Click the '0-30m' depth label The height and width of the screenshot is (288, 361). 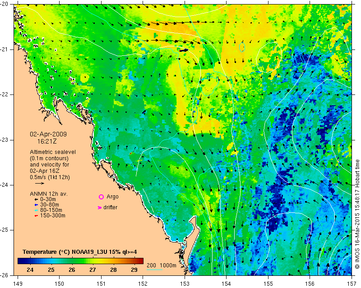(48, 199)
